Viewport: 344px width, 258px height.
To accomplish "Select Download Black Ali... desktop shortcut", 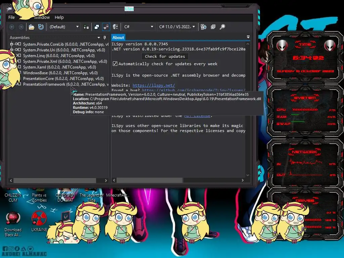I will tap(13, 224).
